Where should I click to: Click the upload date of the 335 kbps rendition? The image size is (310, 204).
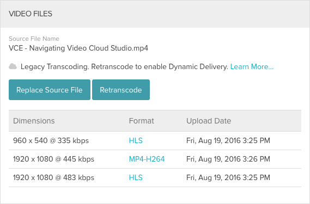click(228, 140)
